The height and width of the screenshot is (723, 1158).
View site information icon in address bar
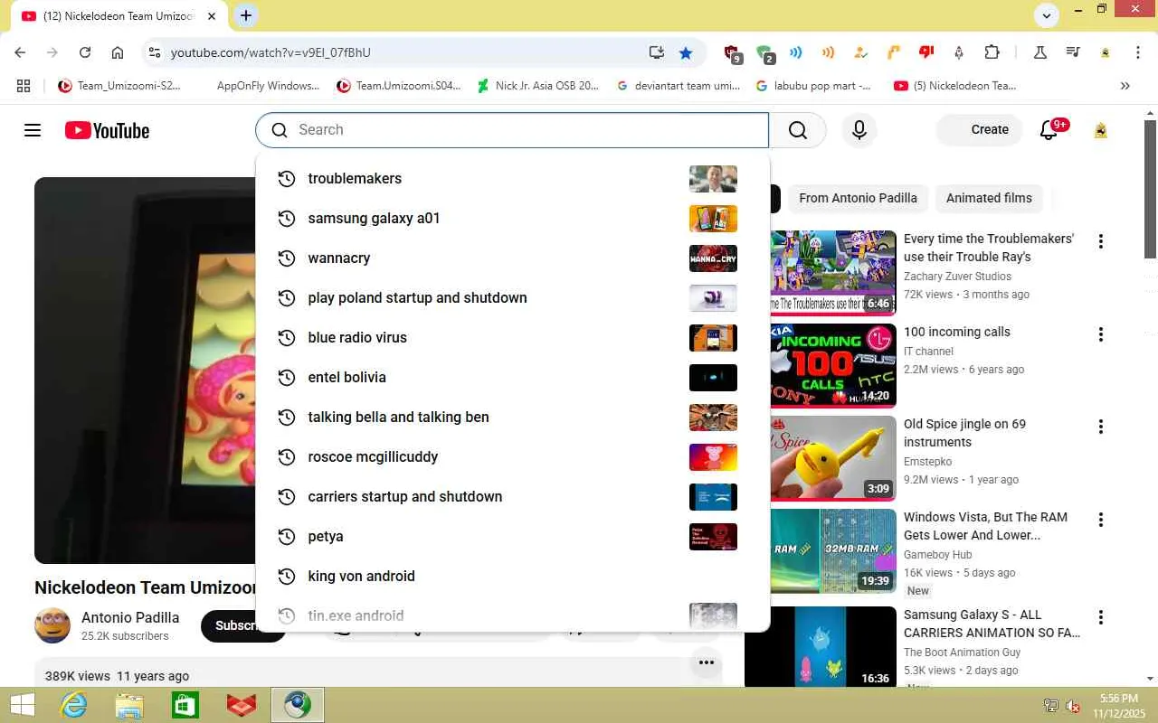[155, 52]
